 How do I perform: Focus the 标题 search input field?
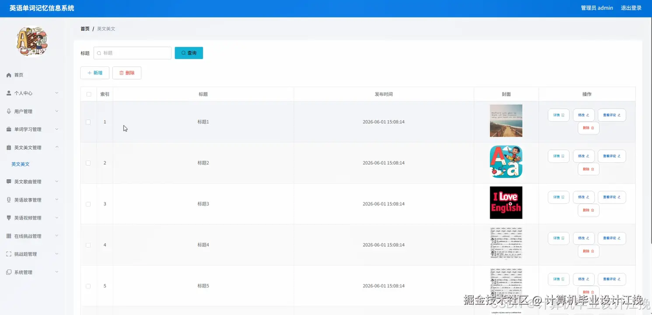point(132,53)
